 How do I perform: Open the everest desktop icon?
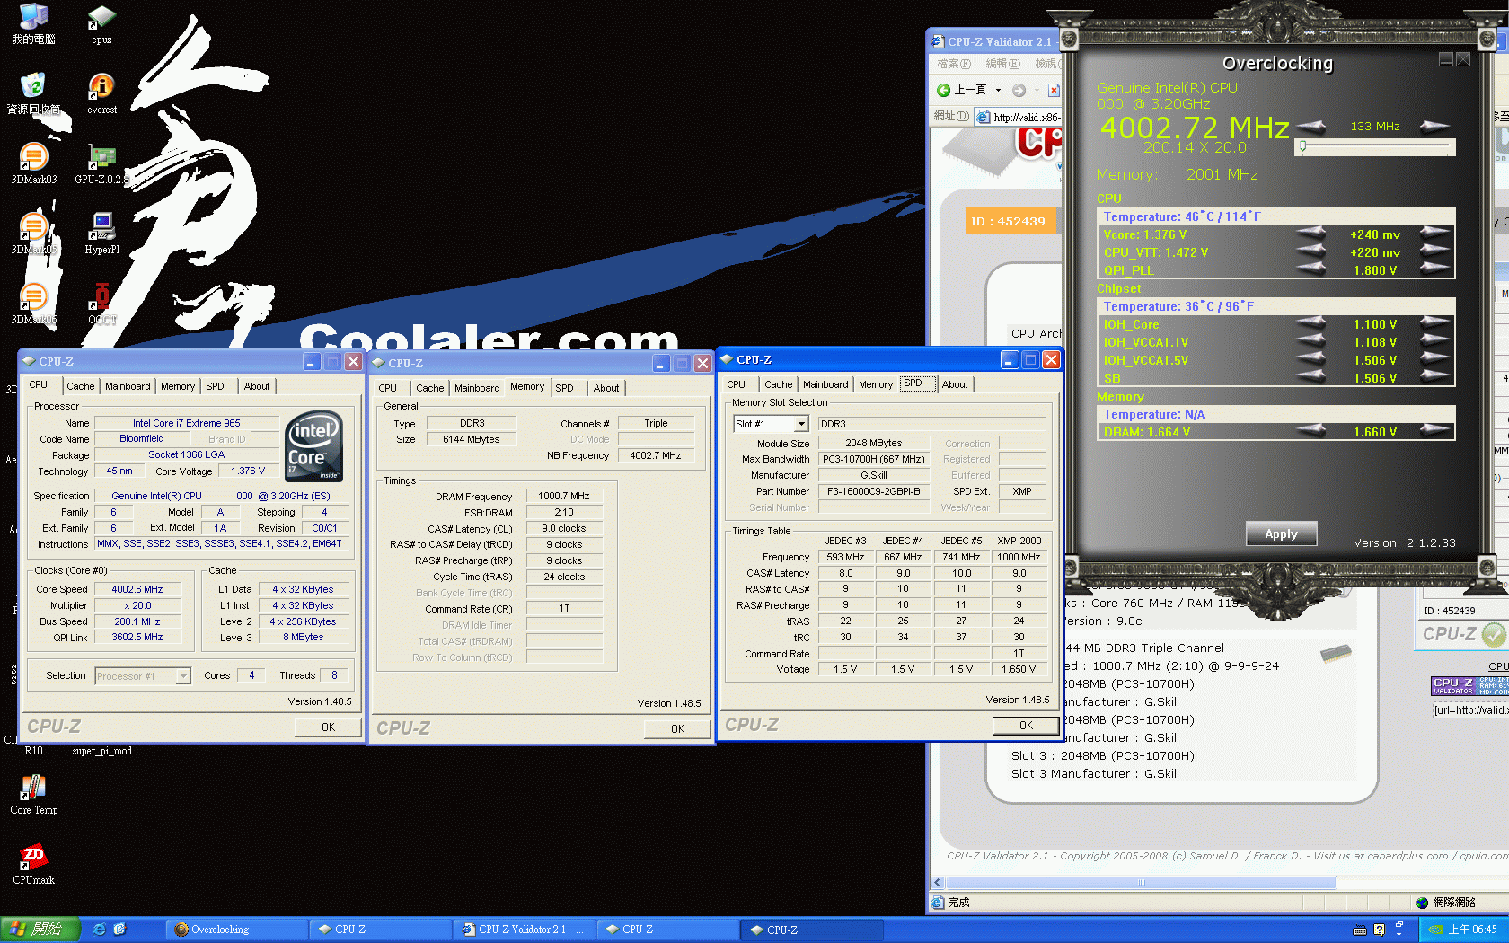(x=101, y=93)
